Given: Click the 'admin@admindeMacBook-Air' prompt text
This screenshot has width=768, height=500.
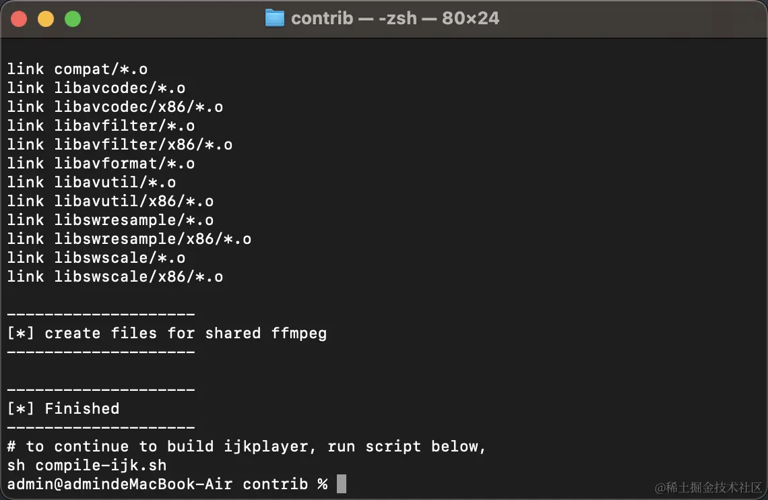Looking at the screenshot, I should pos(119,484).
